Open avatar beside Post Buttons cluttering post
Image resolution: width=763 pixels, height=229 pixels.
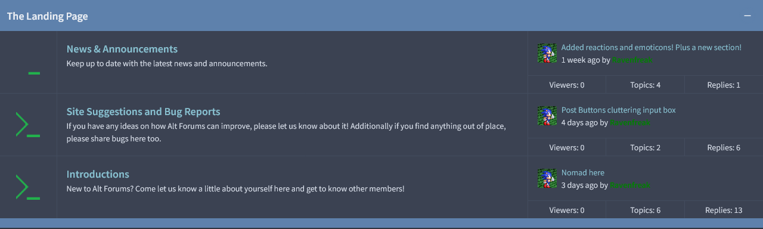click(547, 116)
